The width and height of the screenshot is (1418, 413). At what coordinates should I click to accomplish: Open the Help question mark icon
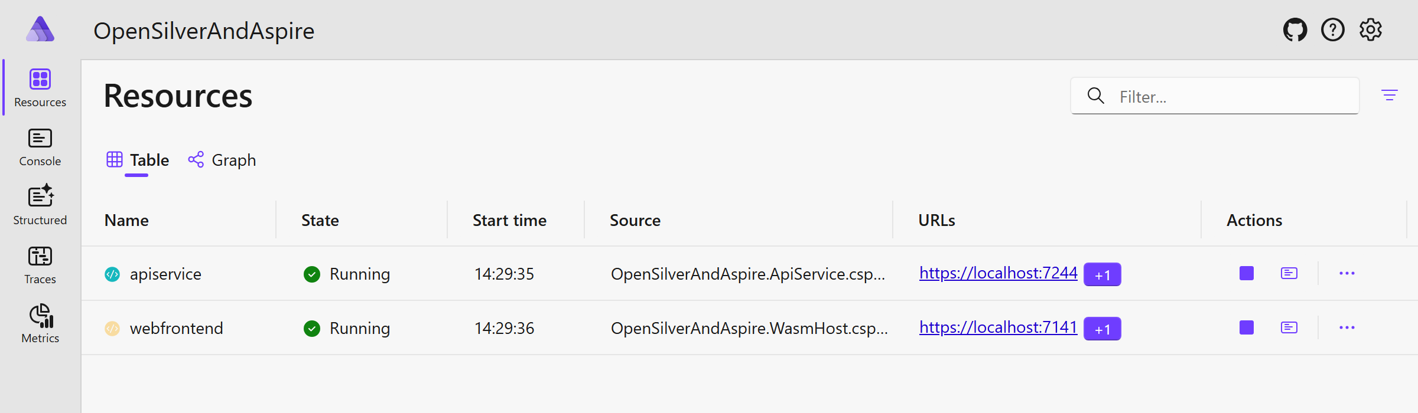(x=1332, y=29)
